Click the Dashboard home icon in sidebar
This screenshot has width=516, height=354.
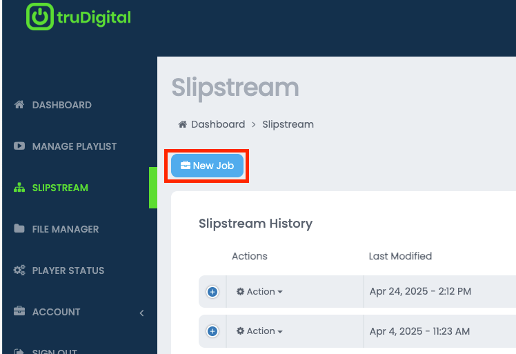(19, 105)
